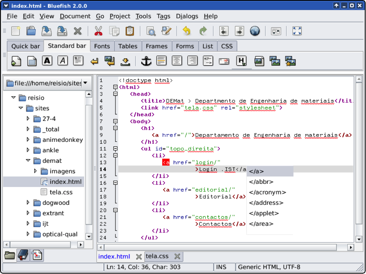366x274 pixels.
Task: Click the Paste clipboard icon
Action: pyautogui.click(x=130, y=31)
